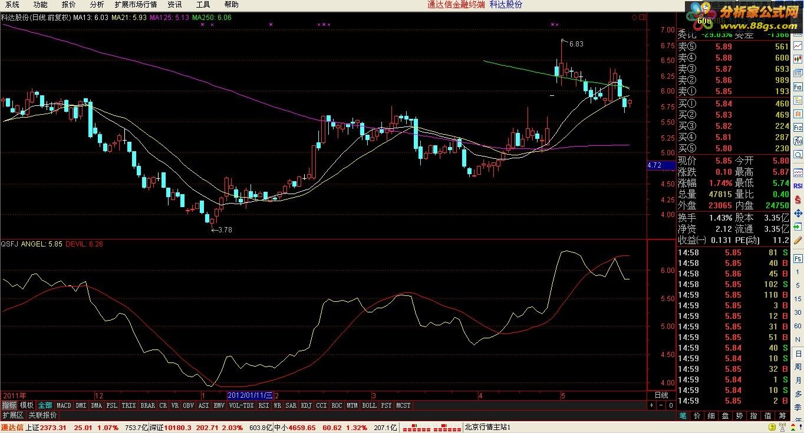Select the 月 monthly period

click(x=798, y=381)
